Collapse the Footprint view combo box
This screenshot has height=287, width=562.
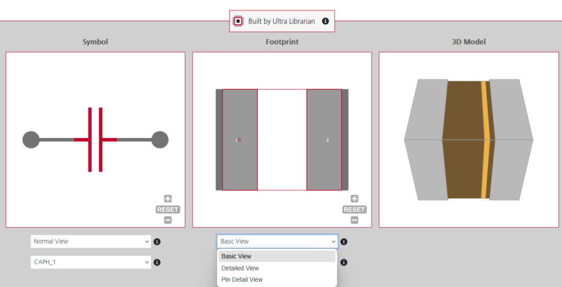277,242
